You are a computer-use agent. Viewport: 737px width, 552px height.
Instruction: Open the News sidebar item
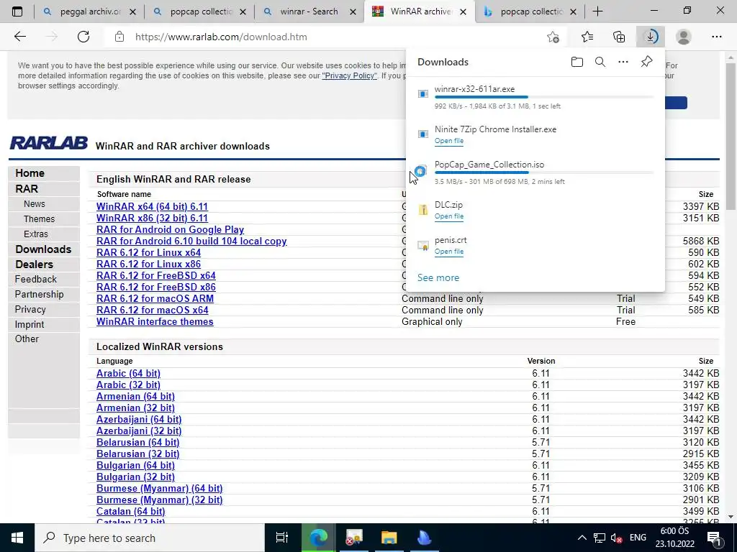(x=35, y=203)
